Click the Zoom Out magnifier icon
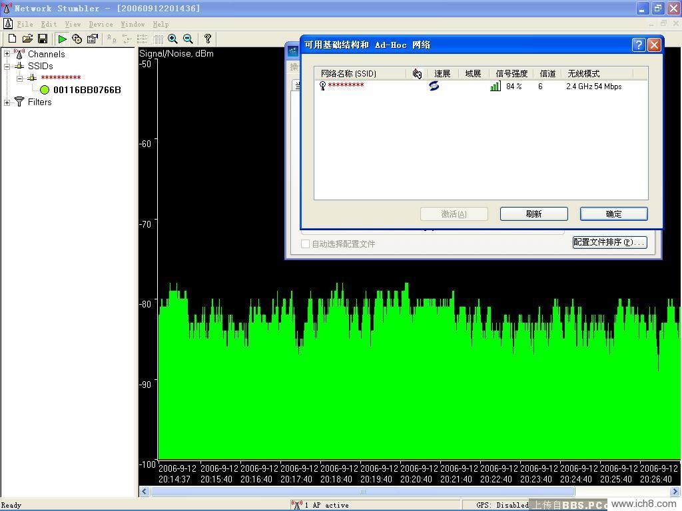Image resolution: width=682 pixels, height=511 pixels. click(188, 39)
